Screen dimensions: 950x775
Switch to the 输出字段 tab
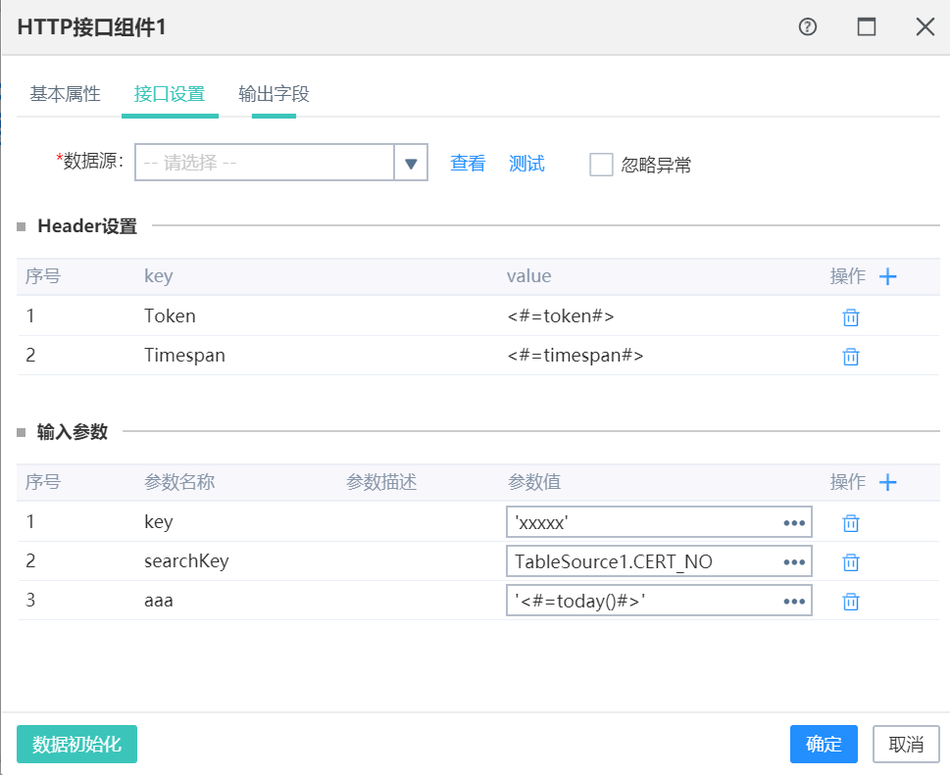[x=274, y=94]
